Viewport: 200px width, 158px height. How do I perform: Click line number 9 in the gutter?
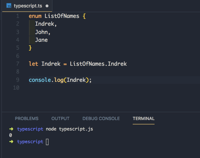[18, 80]
